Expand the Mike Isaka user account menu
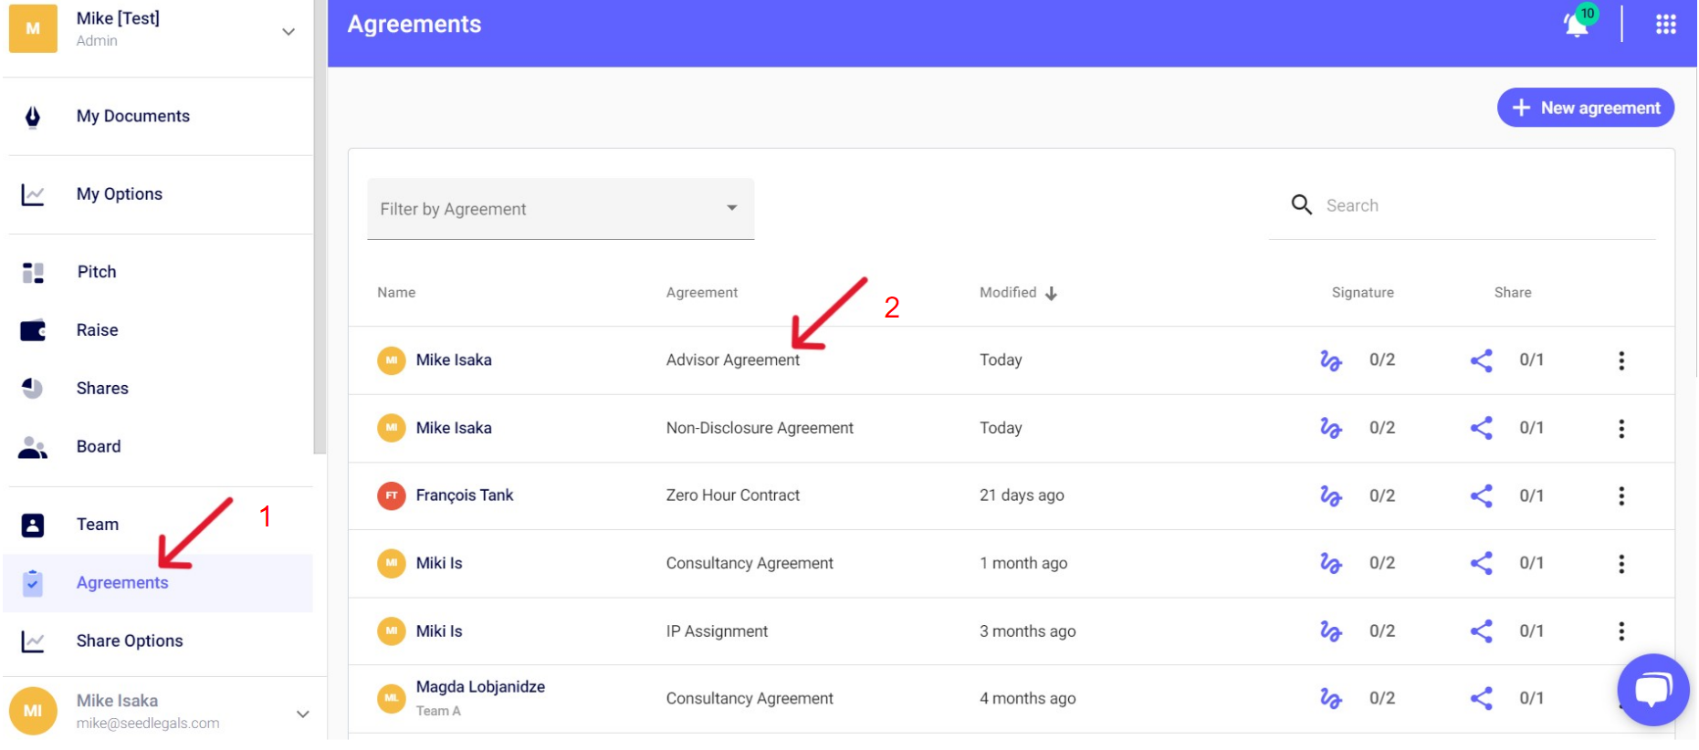1699x750 pixels. click(x=302, y=714)
